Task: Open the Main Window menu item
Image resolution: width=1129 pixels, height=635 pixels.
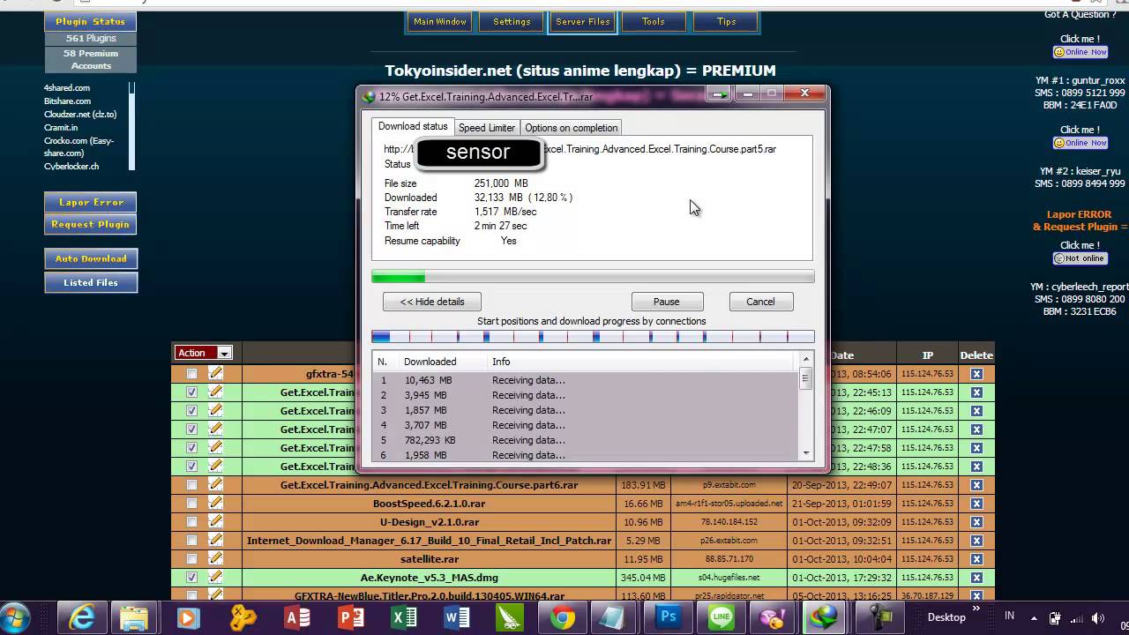Action: click(x=439, y=22)
